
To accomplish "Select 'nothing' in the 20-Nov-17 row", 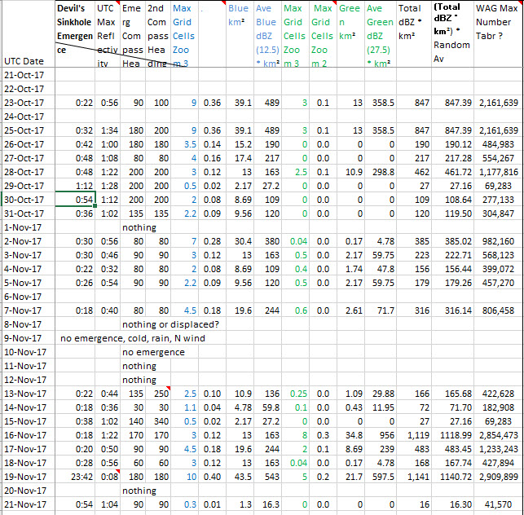I will pos(139,491).
